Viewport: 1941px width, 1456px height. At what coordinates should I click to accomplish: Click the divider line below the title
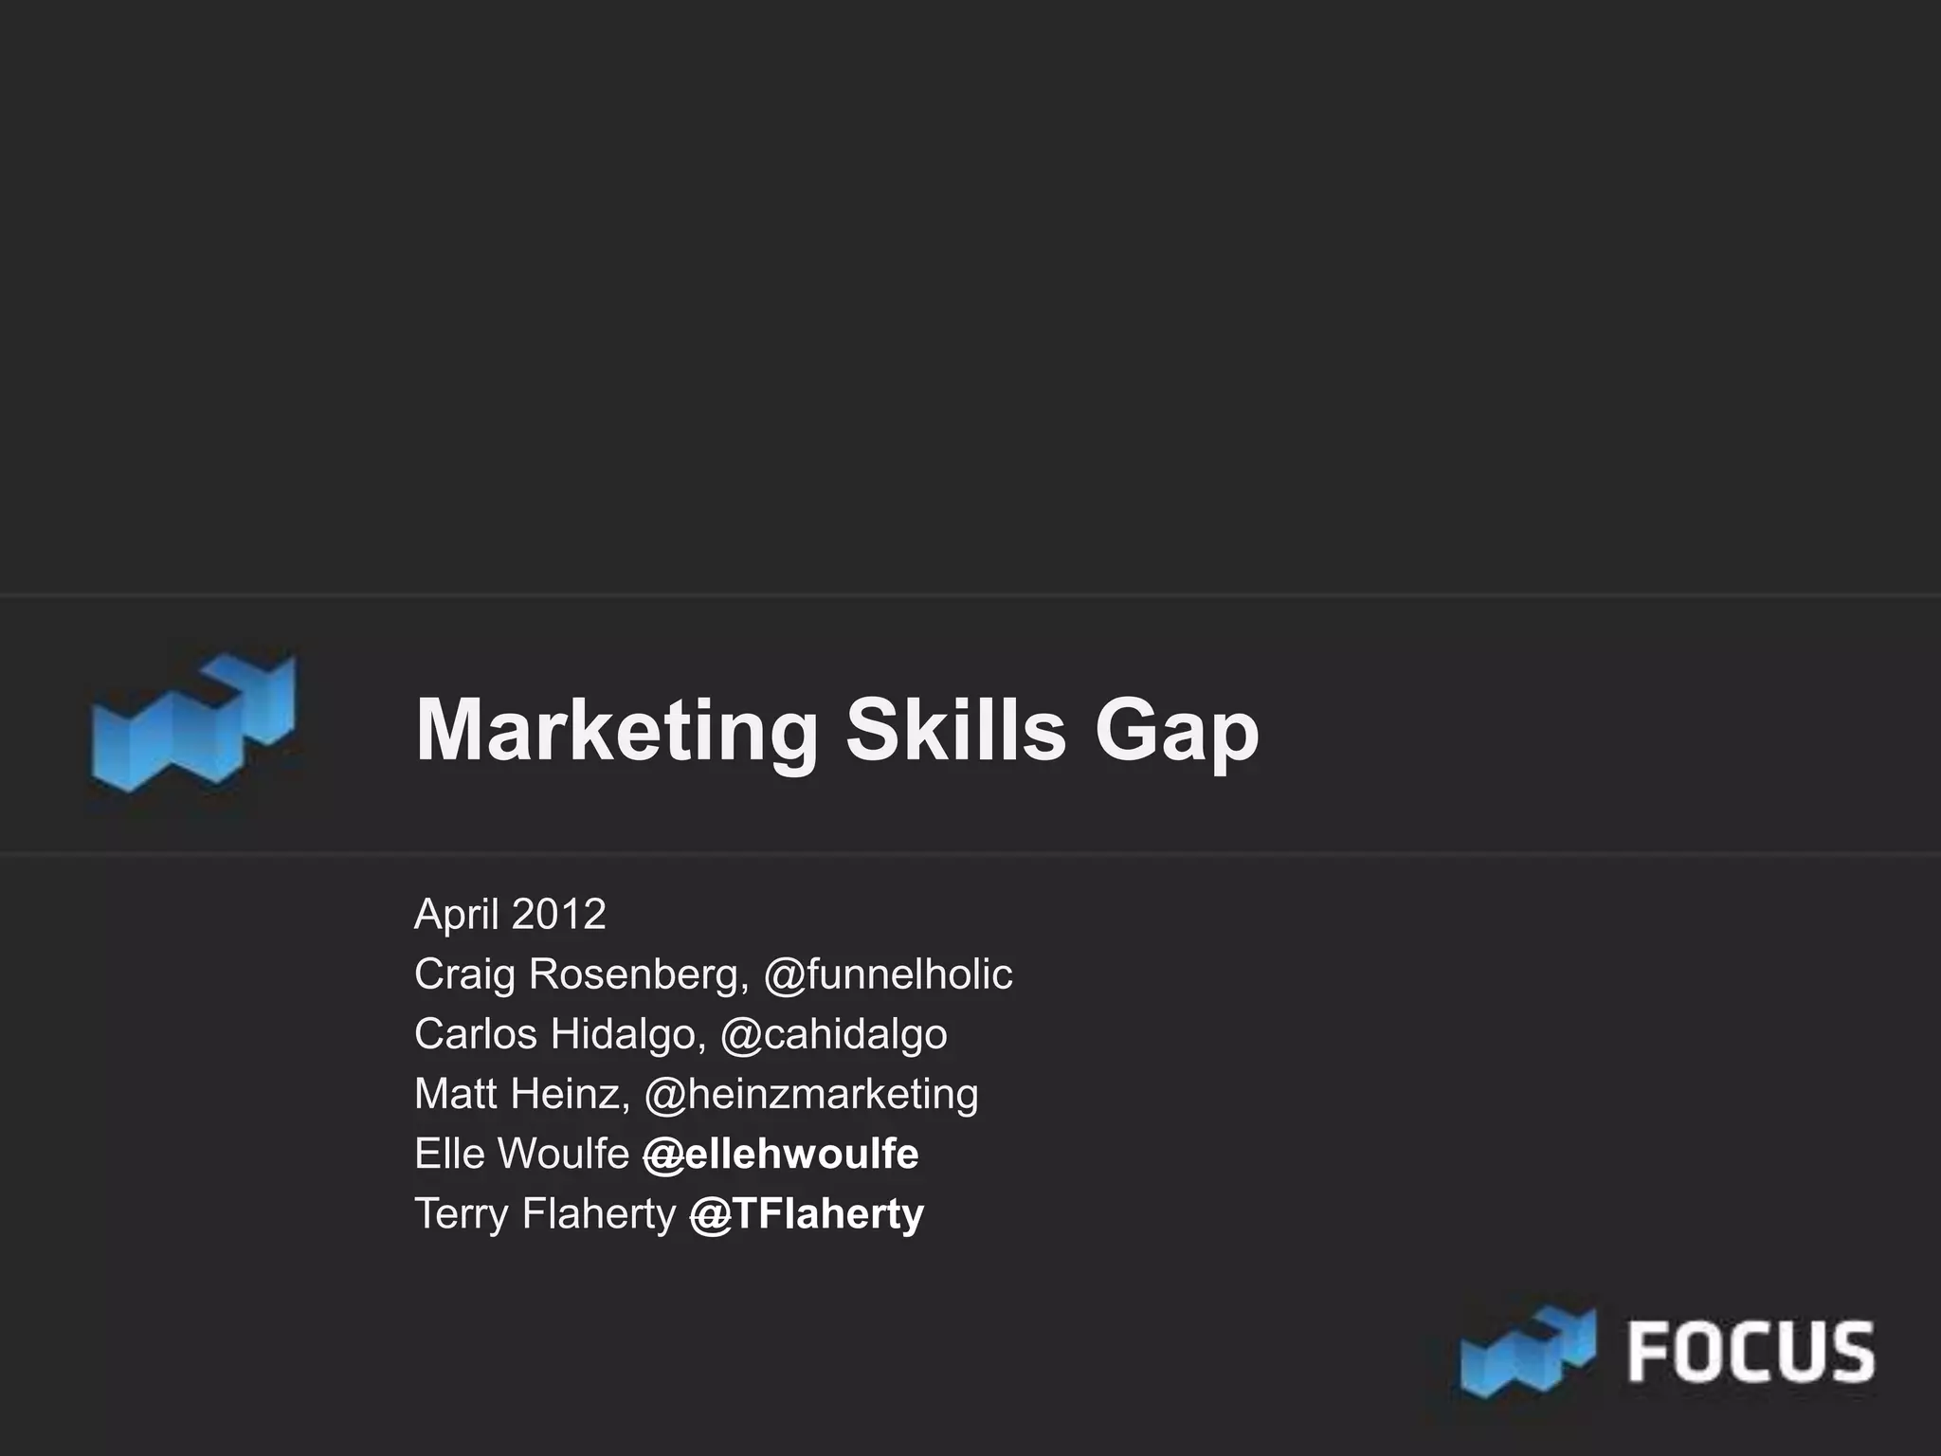coord(970,854)
